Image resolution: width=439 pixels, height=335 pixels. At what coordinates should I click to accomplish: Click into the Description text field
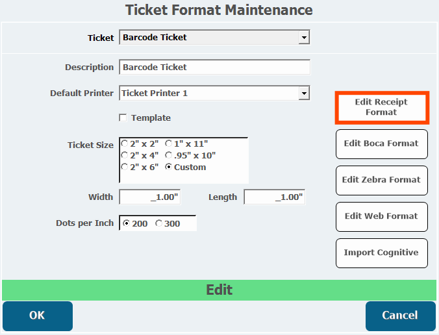tap(215, 67)
